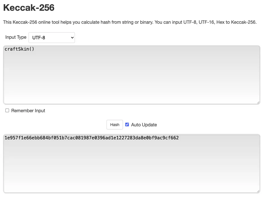Viewport: 264px width, 197px height.
Task: Click the end of the craftSkin() input text
Action: point(34,49)
